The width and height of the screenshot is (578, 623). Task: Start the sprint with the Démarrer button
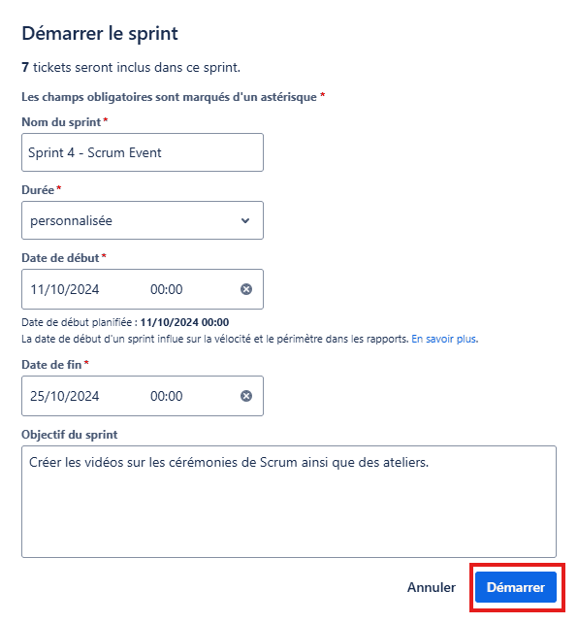[516, 587]
